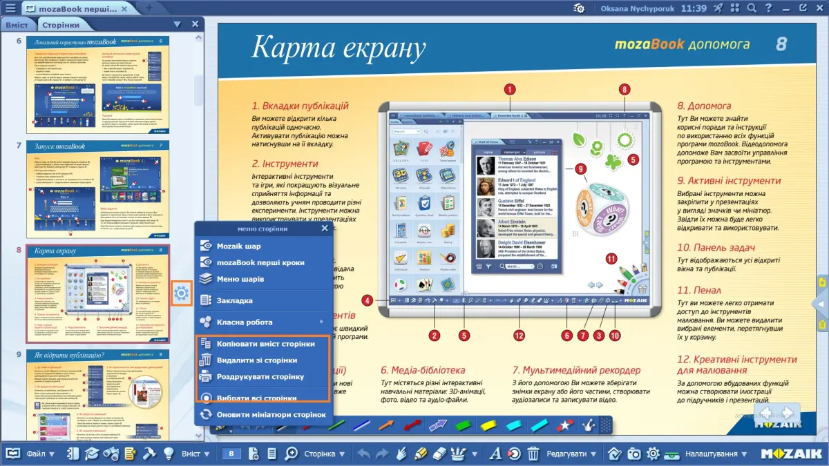Click the green scanner device icon
Viewport: 829px width, 466px height.
click(671, 455)
